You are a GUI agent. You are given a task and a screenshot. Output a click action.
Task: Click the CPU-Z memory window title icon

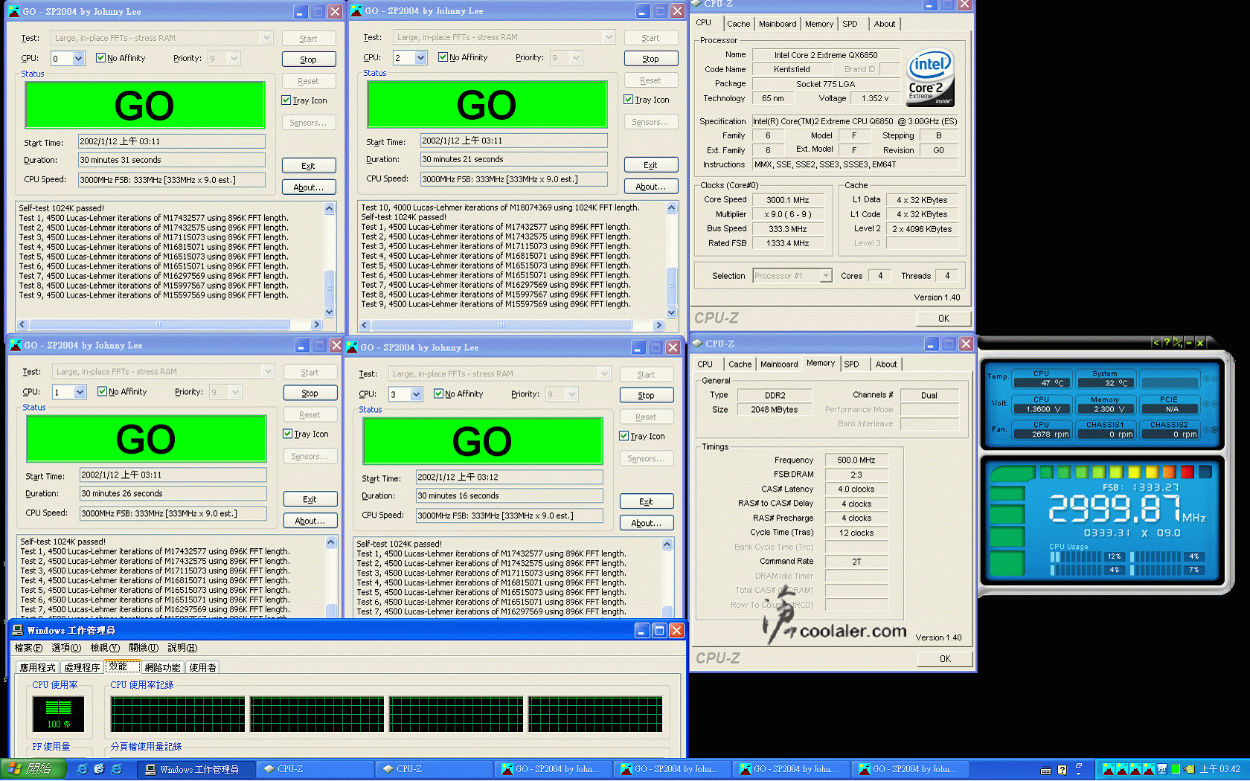tap(698, 344)
